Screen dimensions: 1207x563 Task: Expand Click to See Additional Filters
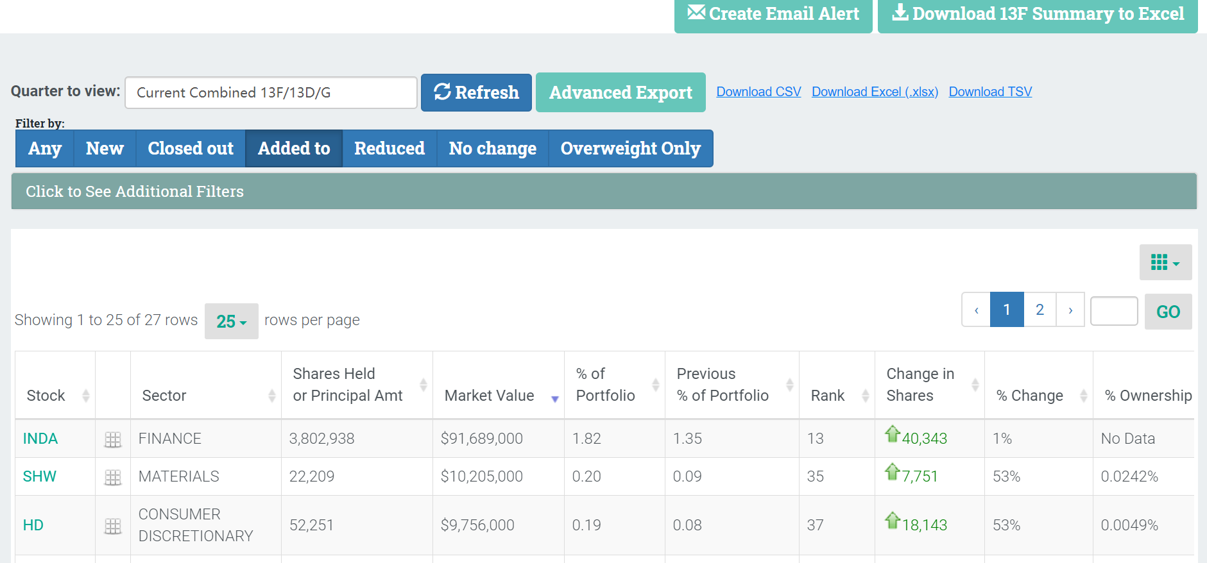[x=604, y=191]
